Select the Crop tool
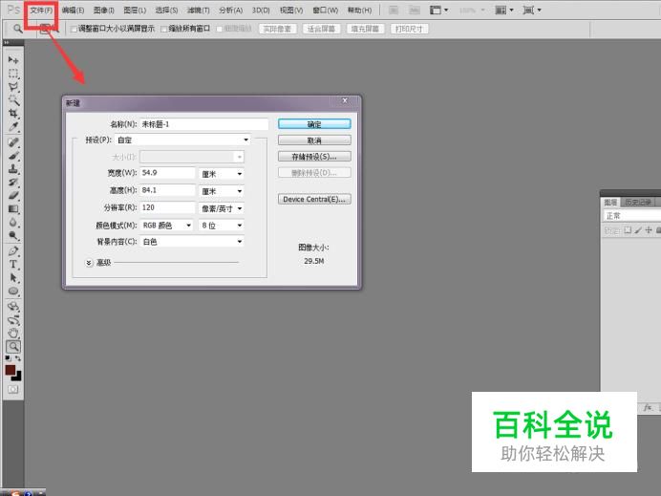This screenshot has height=496, width=661. coord(13,114)
